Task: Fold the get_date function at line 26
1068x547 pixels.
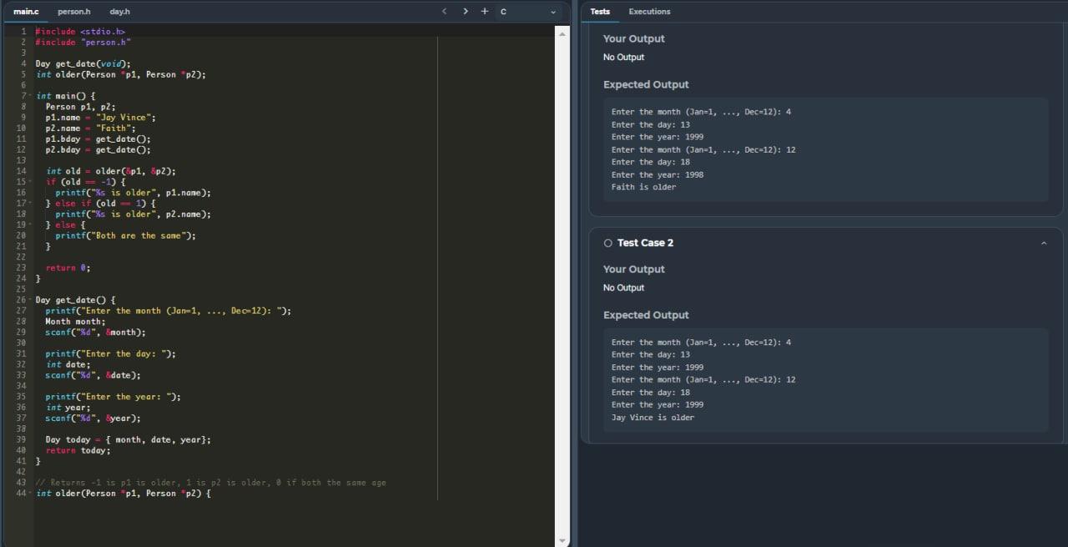Action: 31,299
